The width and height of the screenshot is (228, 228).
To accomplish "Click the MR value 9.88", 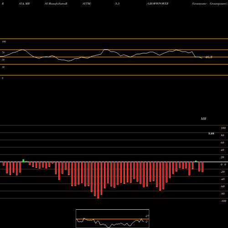I will (211, 134).
